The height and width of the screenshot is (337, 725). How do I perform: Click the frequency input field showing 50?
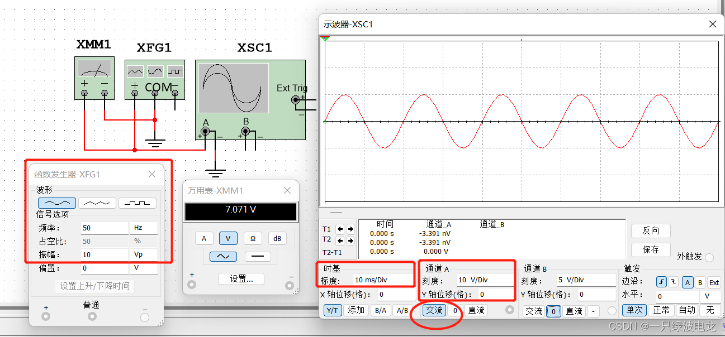click(105, 228)
